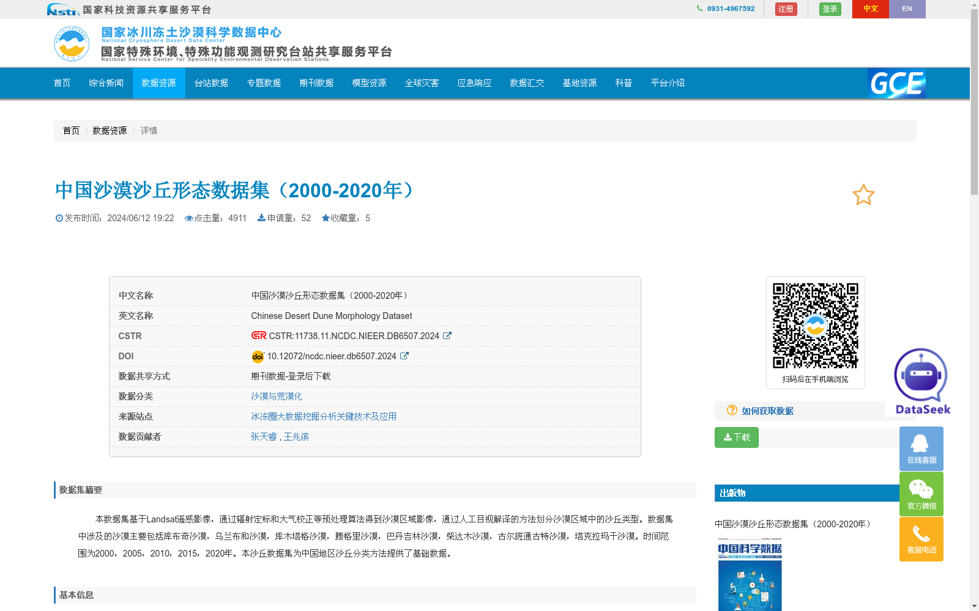This screenshot has height=611, width=979.
Task: Click the favorite star outline icon
Action: pyautogui.click(x=863, y=195)
